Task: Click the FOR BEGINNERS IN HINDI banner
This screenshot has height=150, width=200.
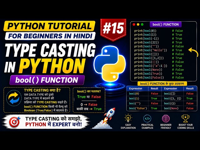Action: (50, 36)
